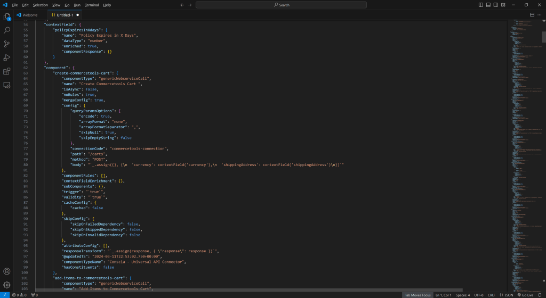Open the File menu
546x298 pixels.
pyautogui.click(x=15, y=5)
